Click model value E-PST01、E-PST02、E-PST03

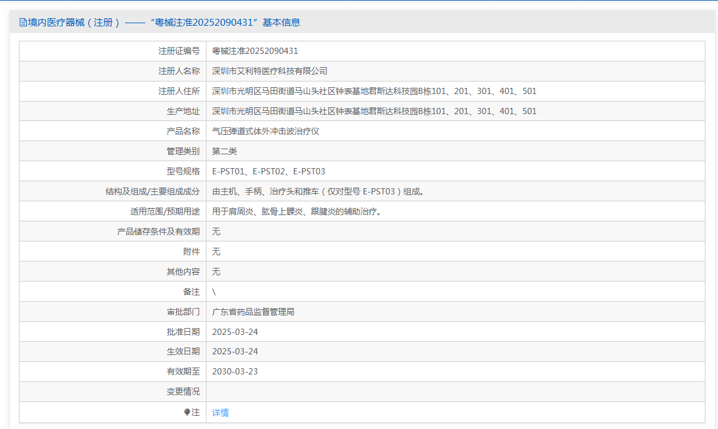(269, 171)
